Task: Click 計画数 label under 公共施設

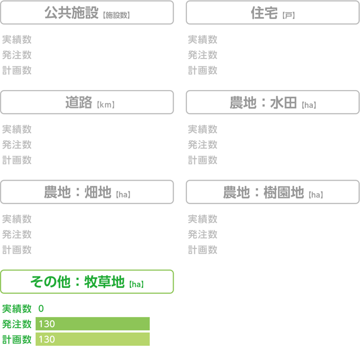Action: tap(17, 71)
